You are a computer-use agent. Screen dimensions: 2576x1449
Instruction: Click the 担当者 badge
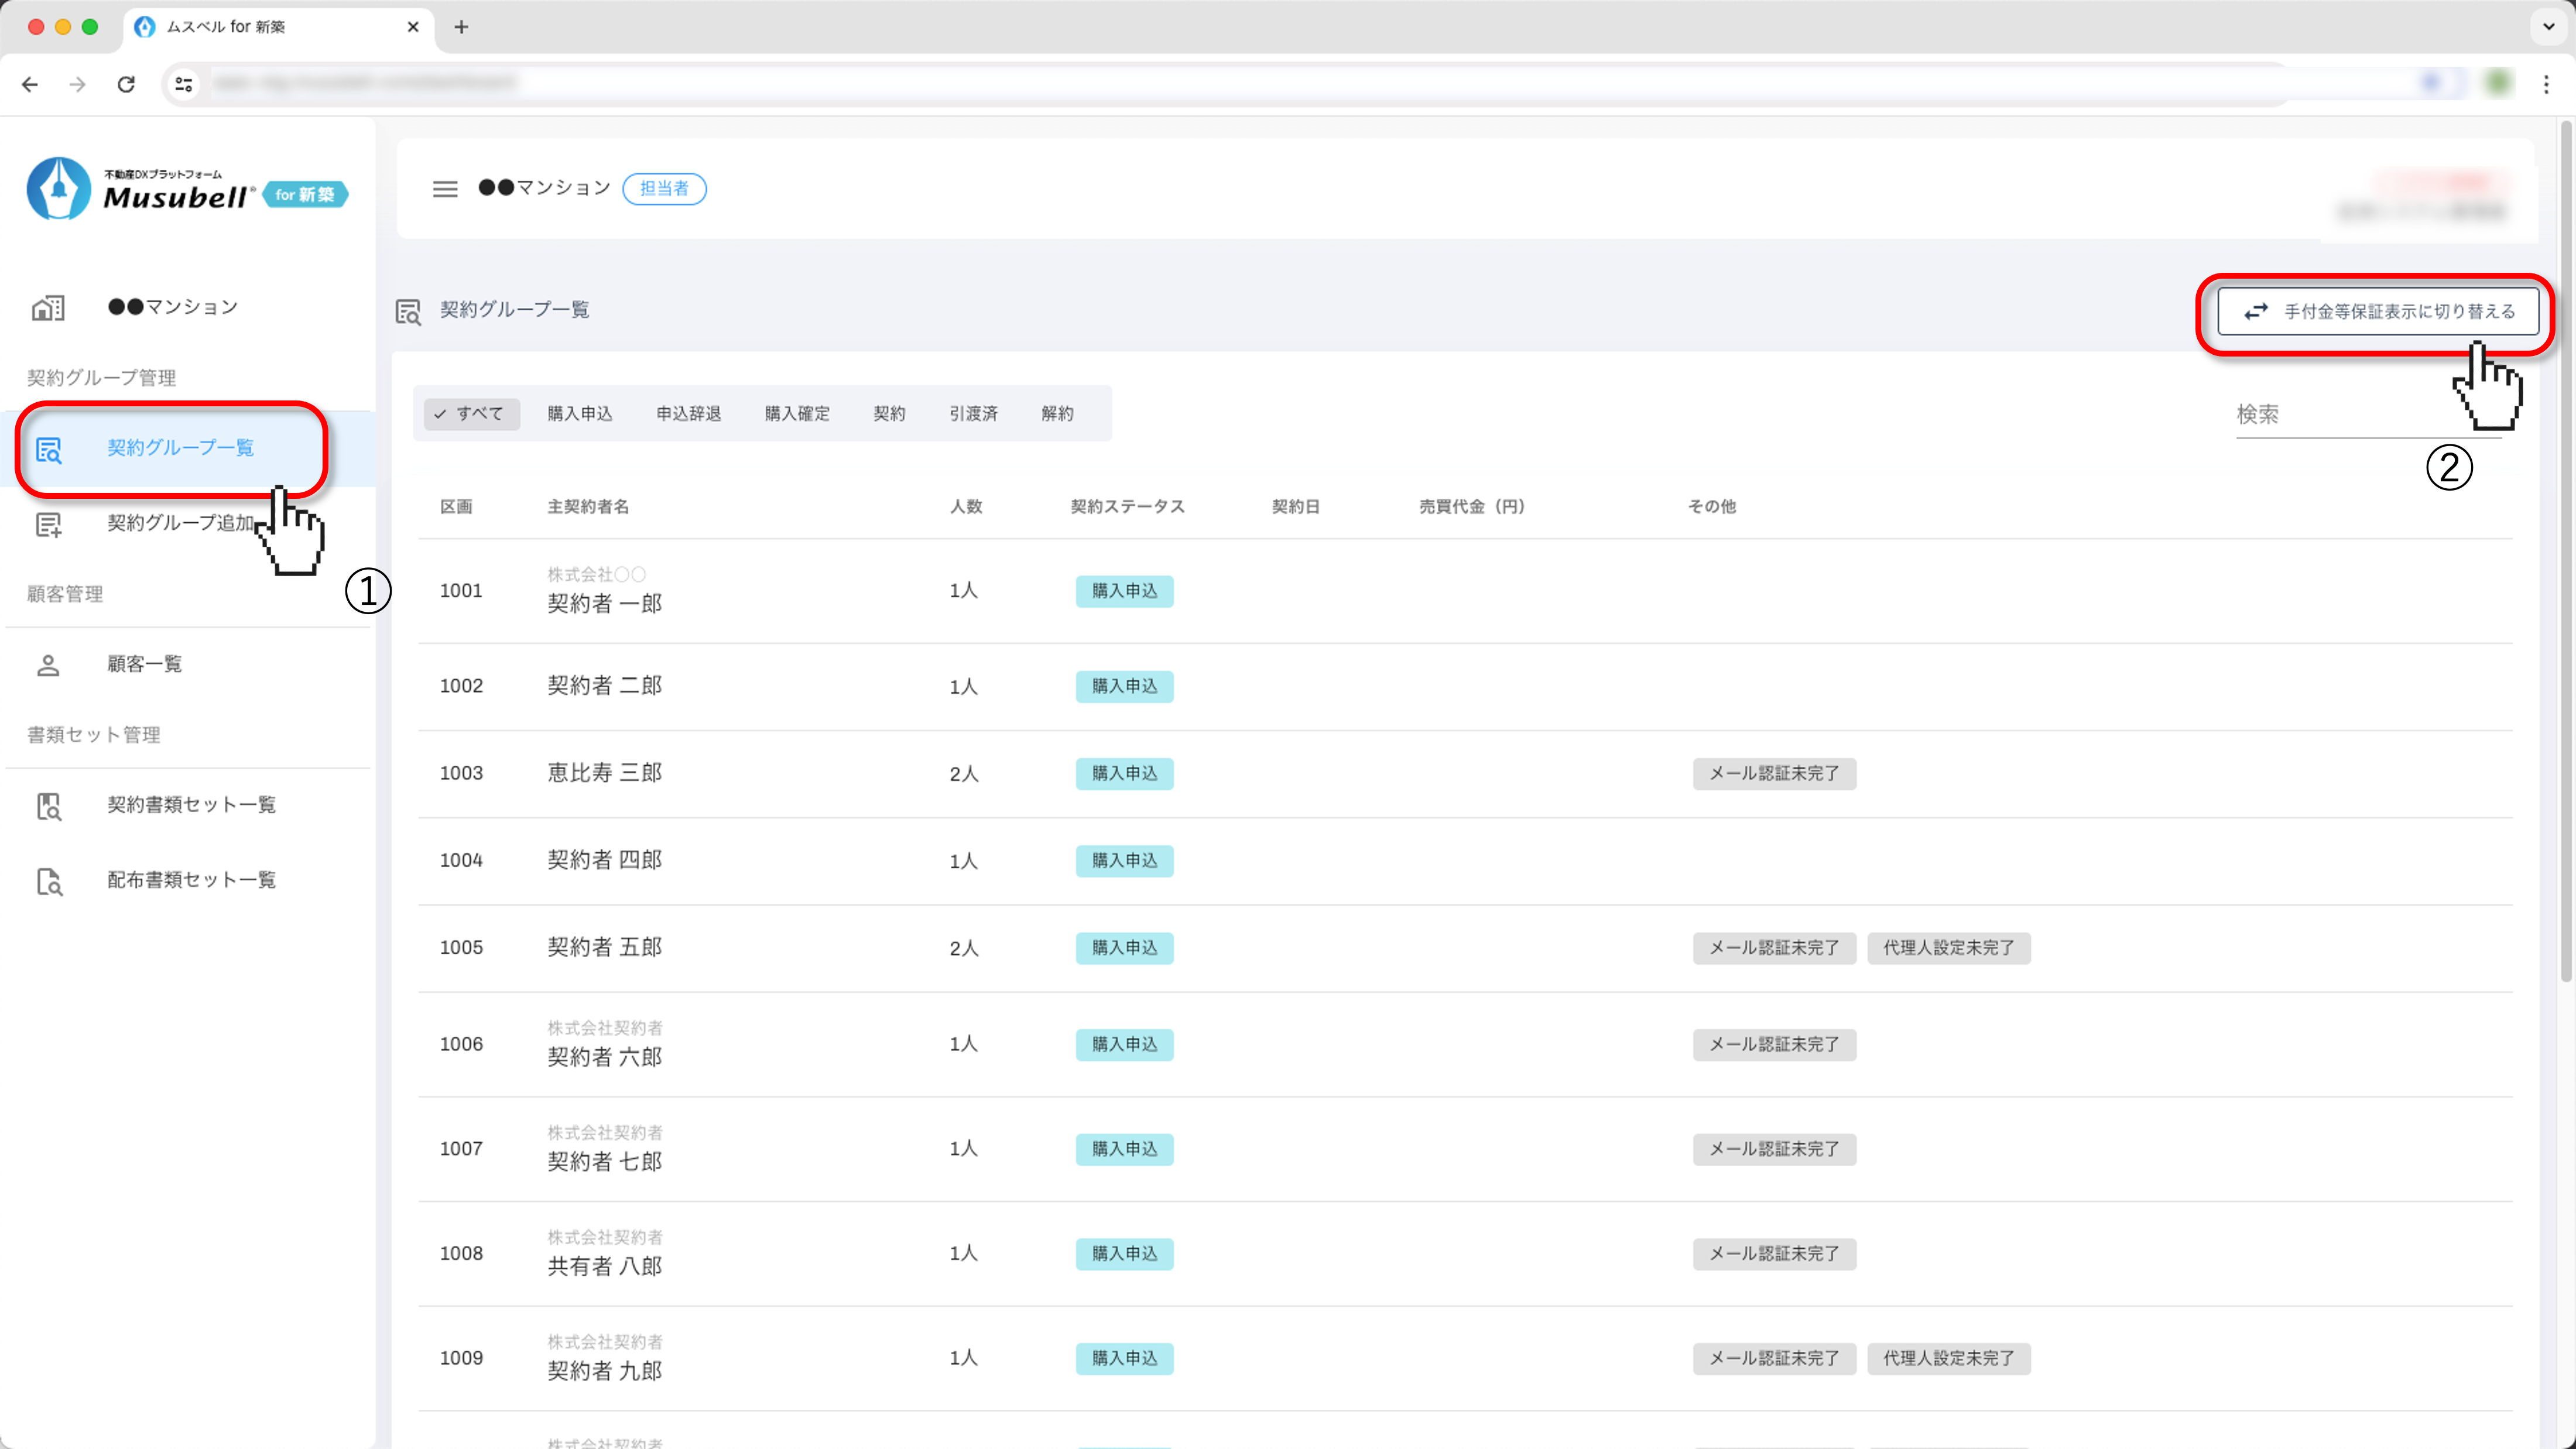click(664, 189)
